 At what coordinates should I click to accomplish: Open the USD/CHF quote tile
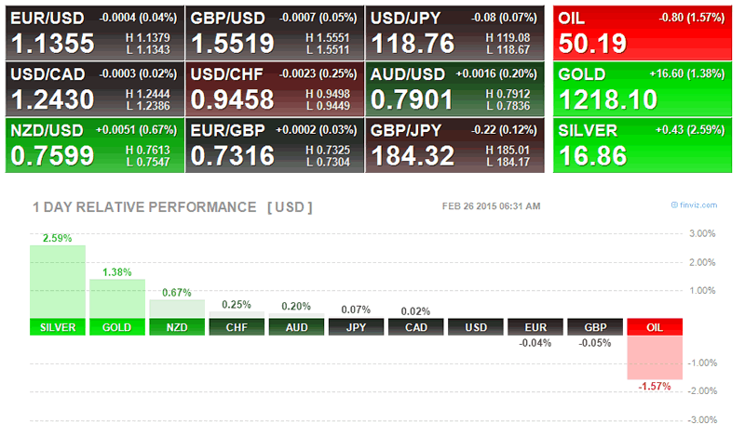(274, 89)
